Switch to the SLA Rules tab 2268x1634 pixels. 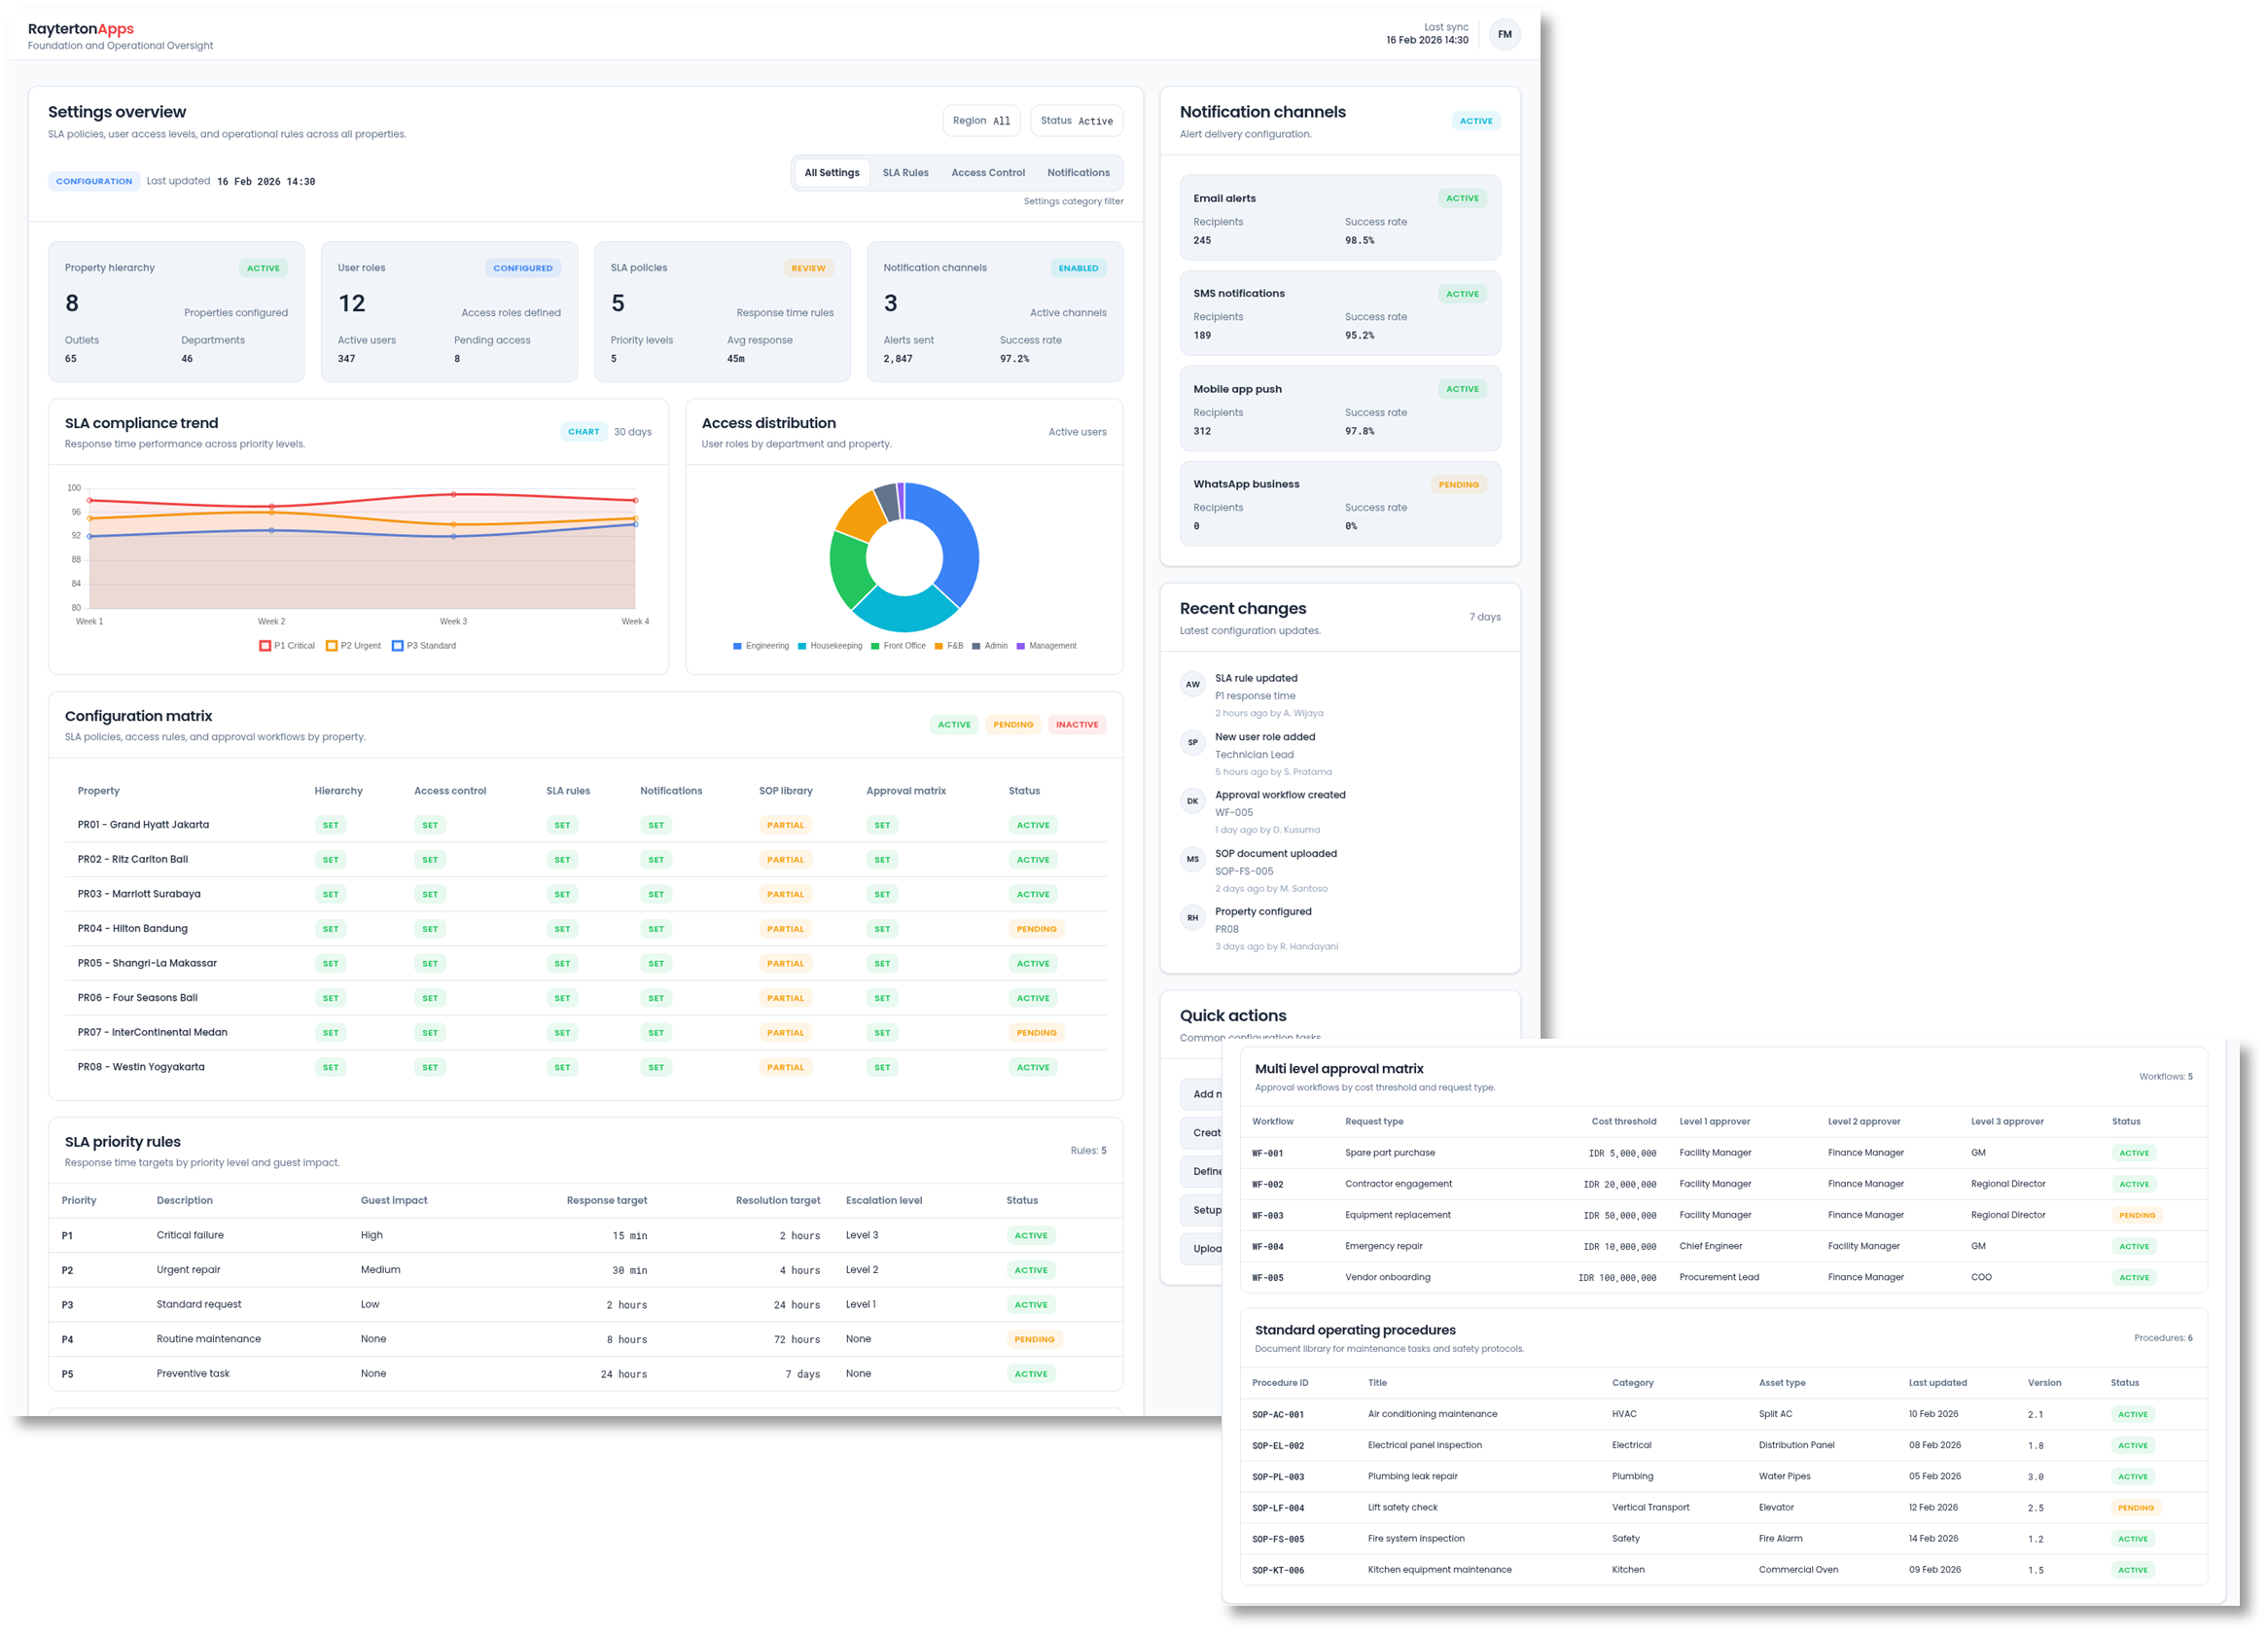905,173
